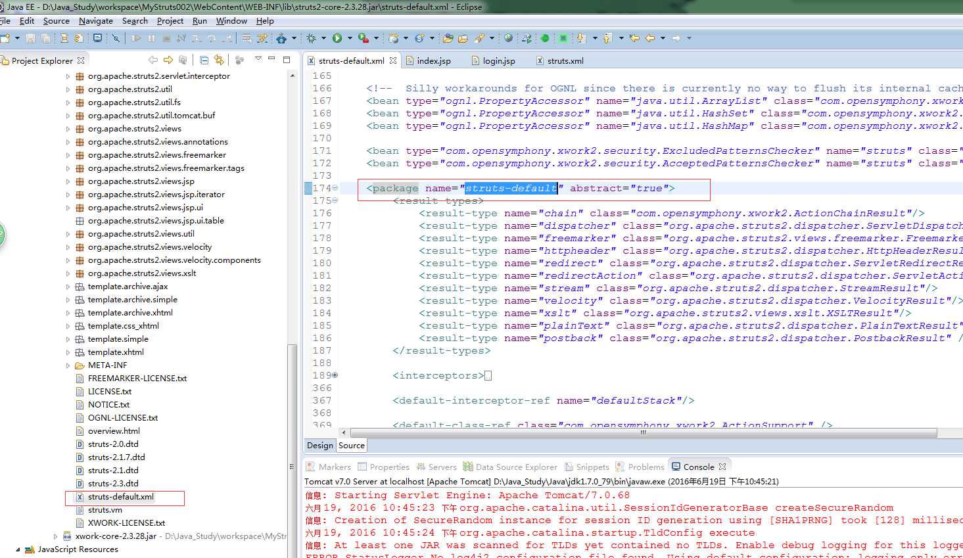Viewport: 963px width, 558px height.
Task: Click the folded-region marker after interceptors
Action: (488, 376)
